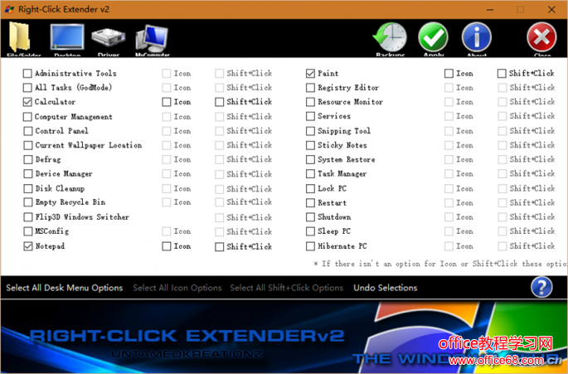Screen dimensions: 568x374
Task: Open the MyComputer section icon
Action: pos(152,38)
